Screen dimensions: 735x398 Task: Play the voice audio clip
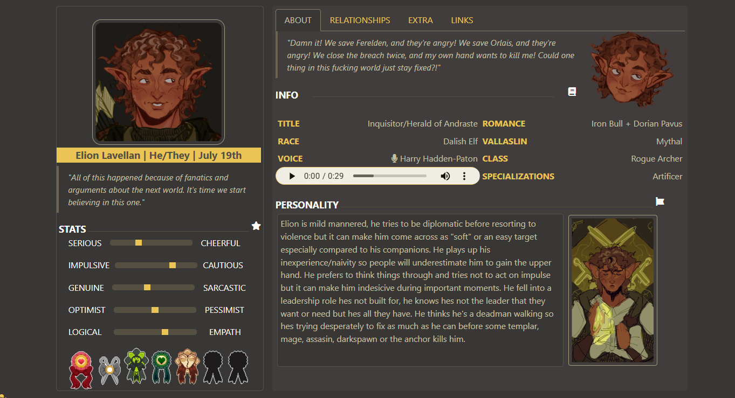pyautogui.click(x=292, y=176)
